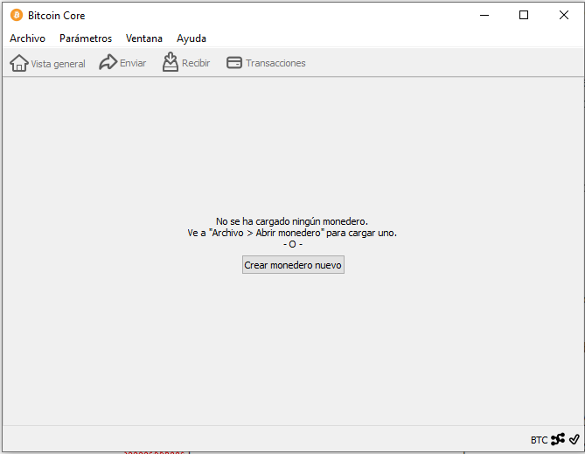The image size is (585, 454).
Task: Click the network connections icon in status bar
Action: 558,439
